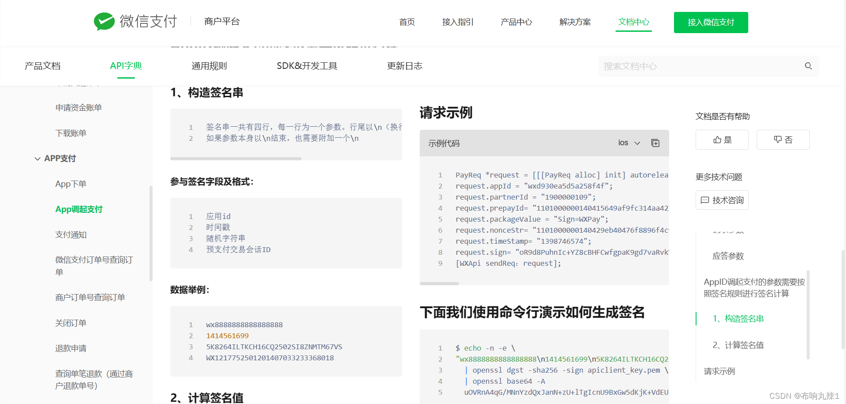
Task: Click the 商户平台 header label
Action: (222, 22)
